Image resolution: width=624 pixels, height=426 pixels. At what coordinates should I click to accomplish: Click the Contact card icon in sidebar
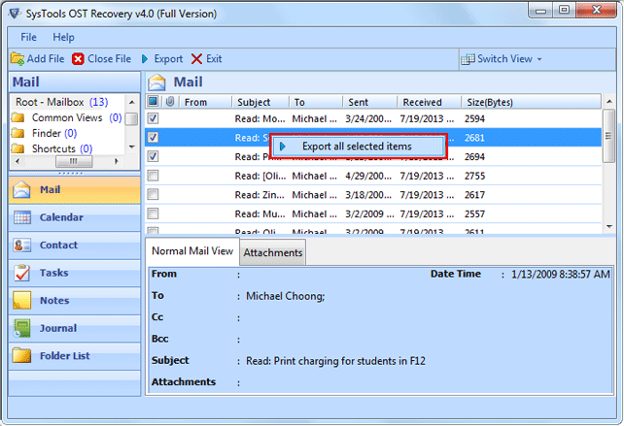pyautogui.click(x=22, y=246)
